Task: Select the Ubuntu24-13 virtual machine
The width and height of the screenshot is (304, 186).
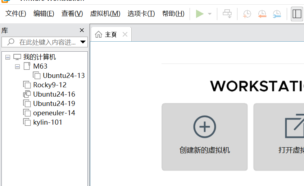Action: click(x=64, y=75)
